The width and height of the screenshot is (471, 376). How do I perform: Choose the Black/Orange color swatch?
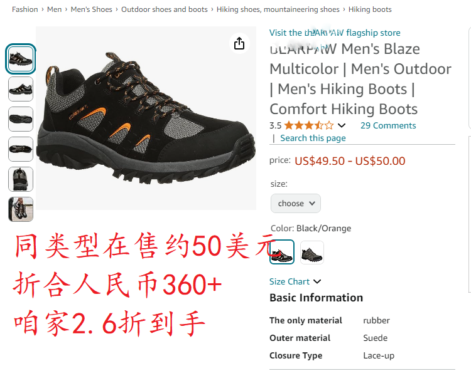tap(282, 252)
